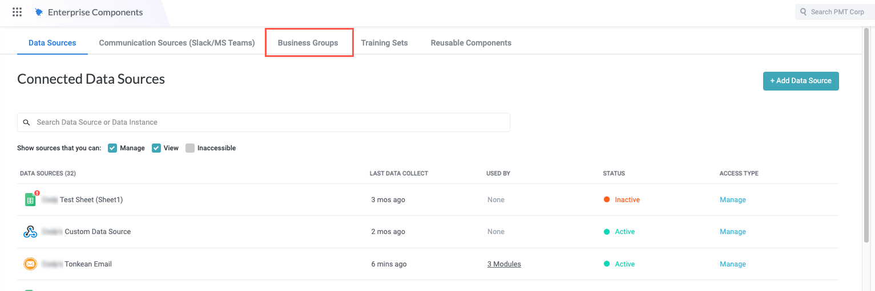
Task: Click Manage link for Test Sheet row
Action: coord(732,200)
